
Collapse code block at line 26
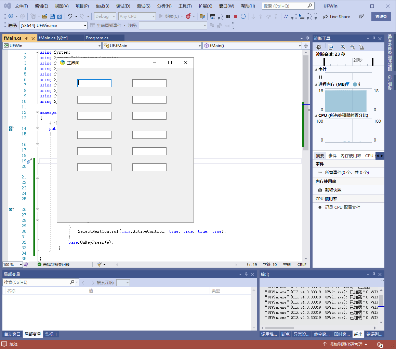(x=37, y=210)
